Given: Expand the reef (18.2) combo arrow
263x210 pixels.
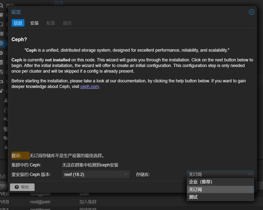Looking at the screenshot, I should click(125, 175).
